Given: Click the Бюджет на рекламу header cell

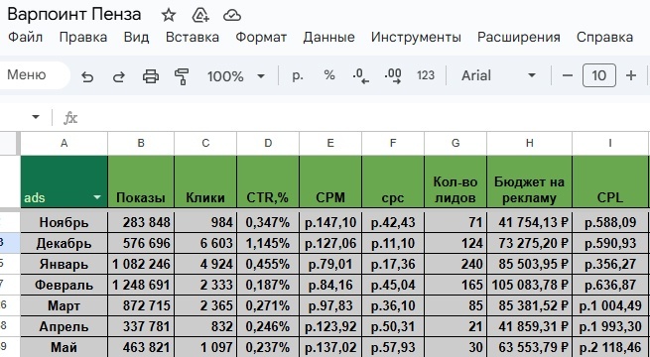Looking at the screenshot, I should 529,181.
